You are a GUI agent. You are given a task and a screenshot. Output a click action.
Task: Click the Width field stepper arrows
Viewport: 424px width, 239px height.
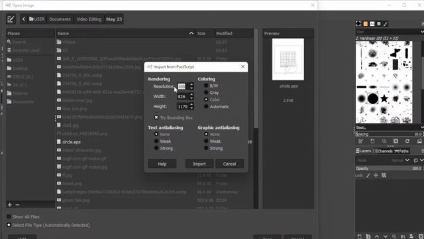click(x=191, y=96)
